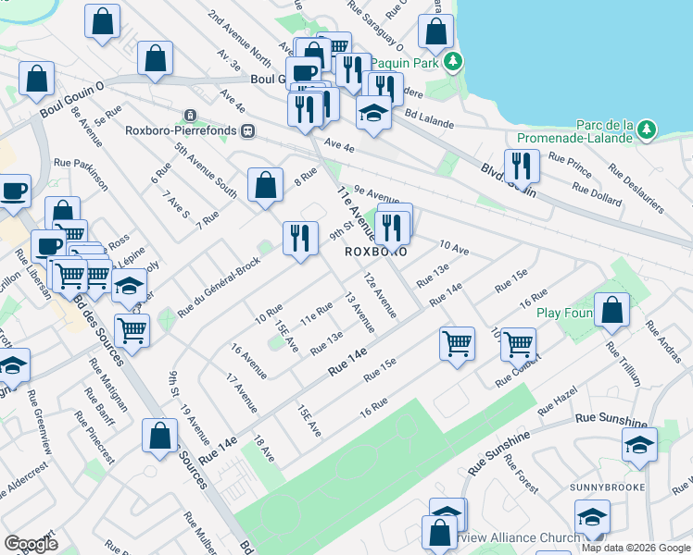693x555 pixels.
Task: Click the Rue Parkinson street label
Action: click(x=81, y=175)
